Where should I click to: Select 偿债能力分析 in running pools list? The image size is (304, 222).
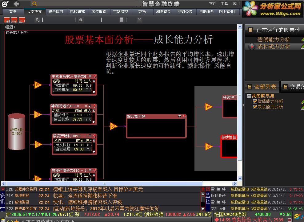tap(274, 40)
